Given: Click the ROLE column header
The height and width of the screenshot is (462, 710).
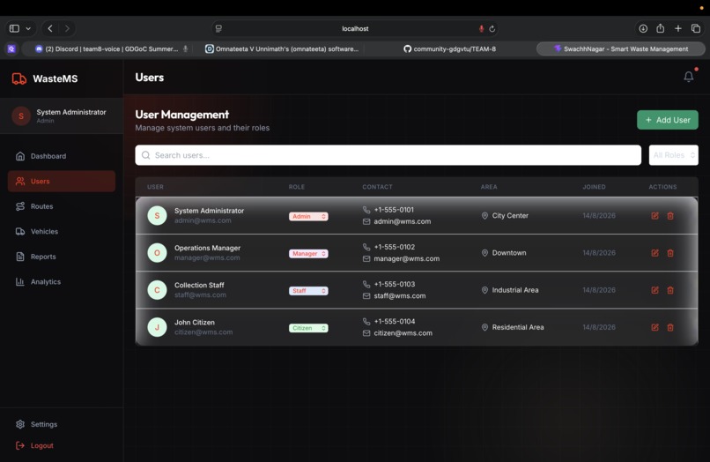Looking at the screenshot, I should [x=297, y=187].
